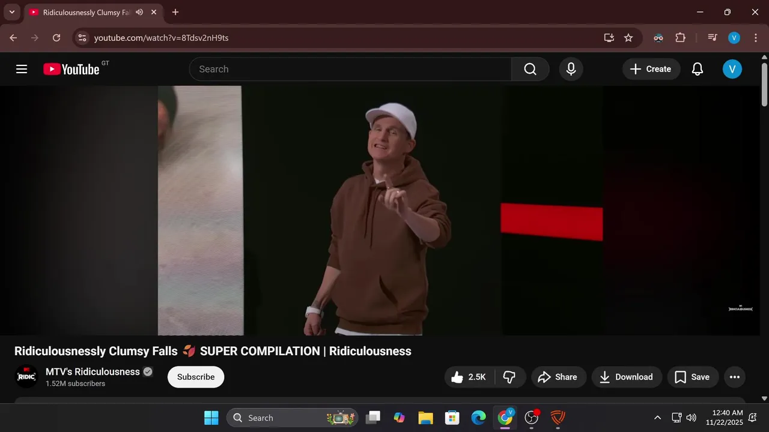
Task: Show hidden system tray icons chevron
Action: tap(657, 418)
